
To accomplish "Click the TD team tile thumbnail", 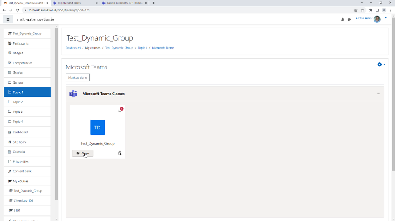I will (98, 127).
